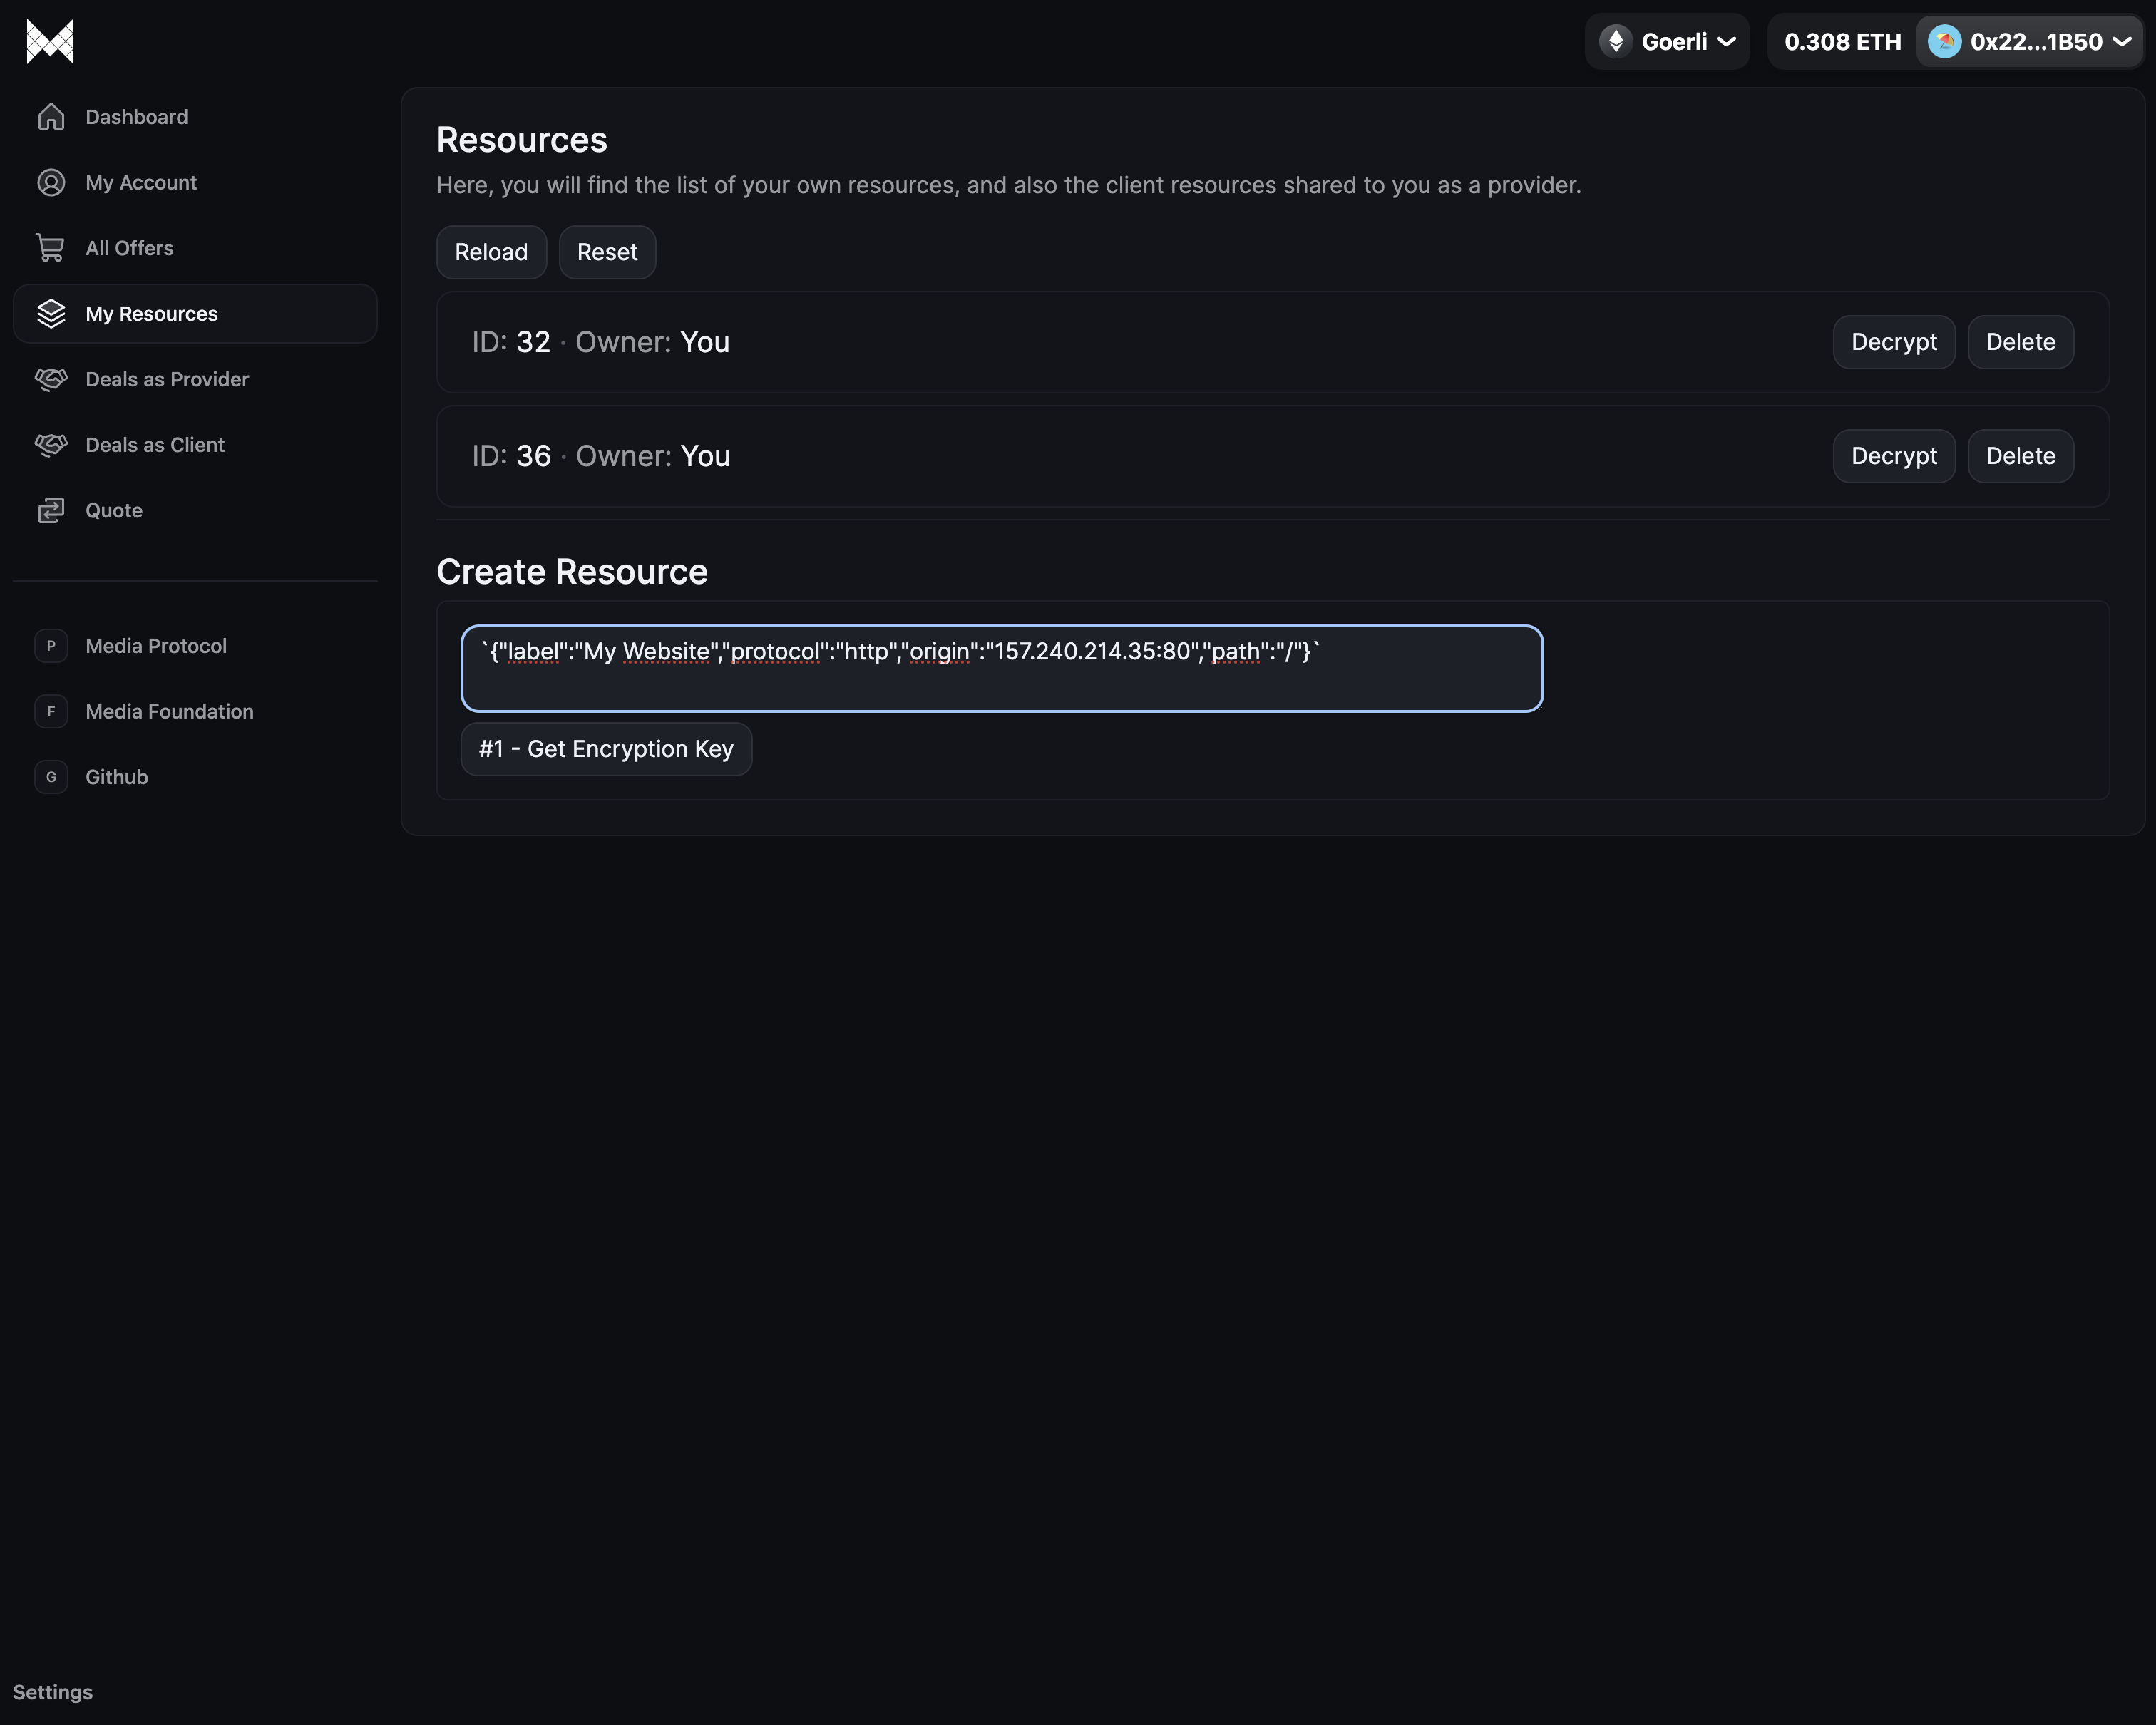This screenshot has width=2156, height=1725.
Task: Click the Ethereum network icon
Action: (x=1615, y=42)
